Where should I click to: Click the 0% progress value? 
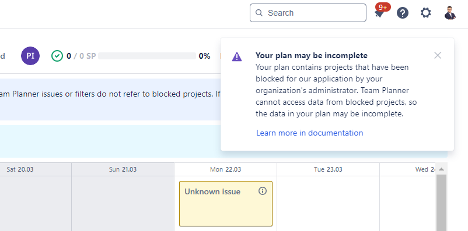click(204, 56)
